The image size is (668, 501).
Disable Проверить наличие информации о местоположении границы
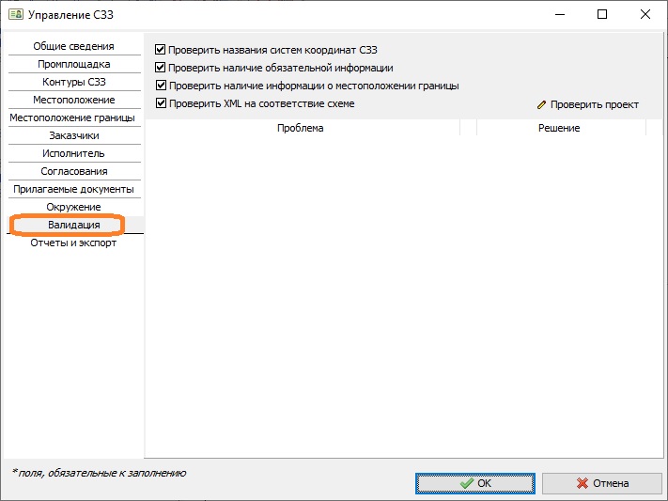click(x=160, y=86)
